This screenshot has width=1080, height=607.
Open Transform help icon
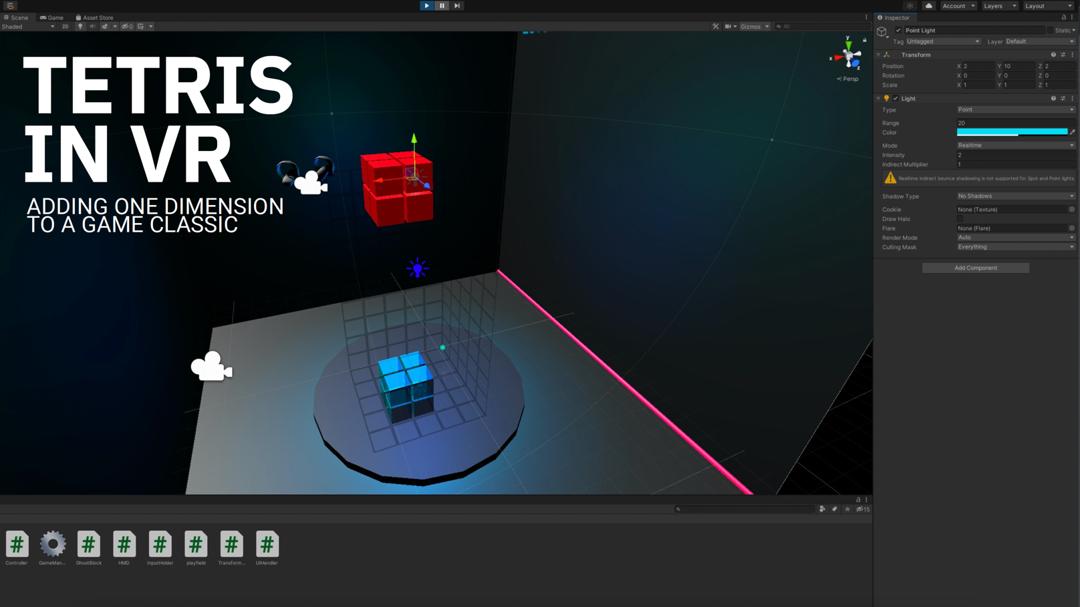click(x=1053, y=55)
